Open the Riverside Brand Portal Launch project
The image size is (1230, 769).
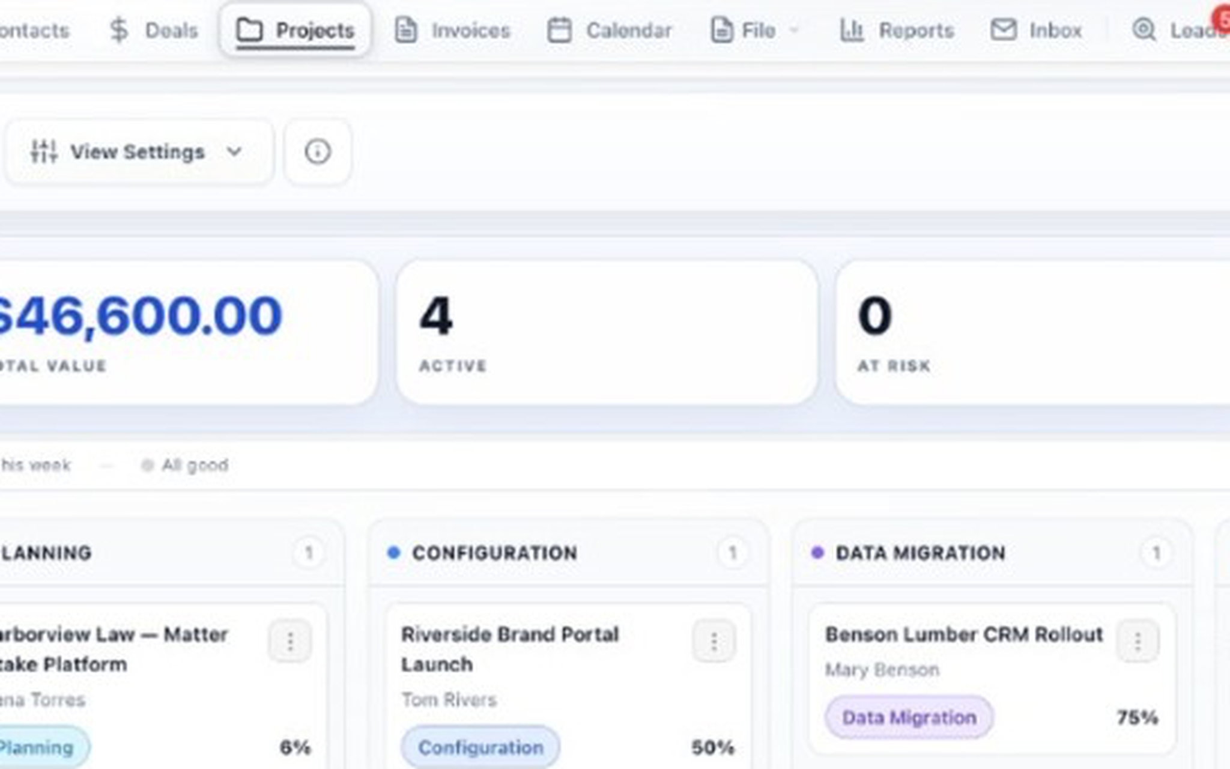coord(509,649)
